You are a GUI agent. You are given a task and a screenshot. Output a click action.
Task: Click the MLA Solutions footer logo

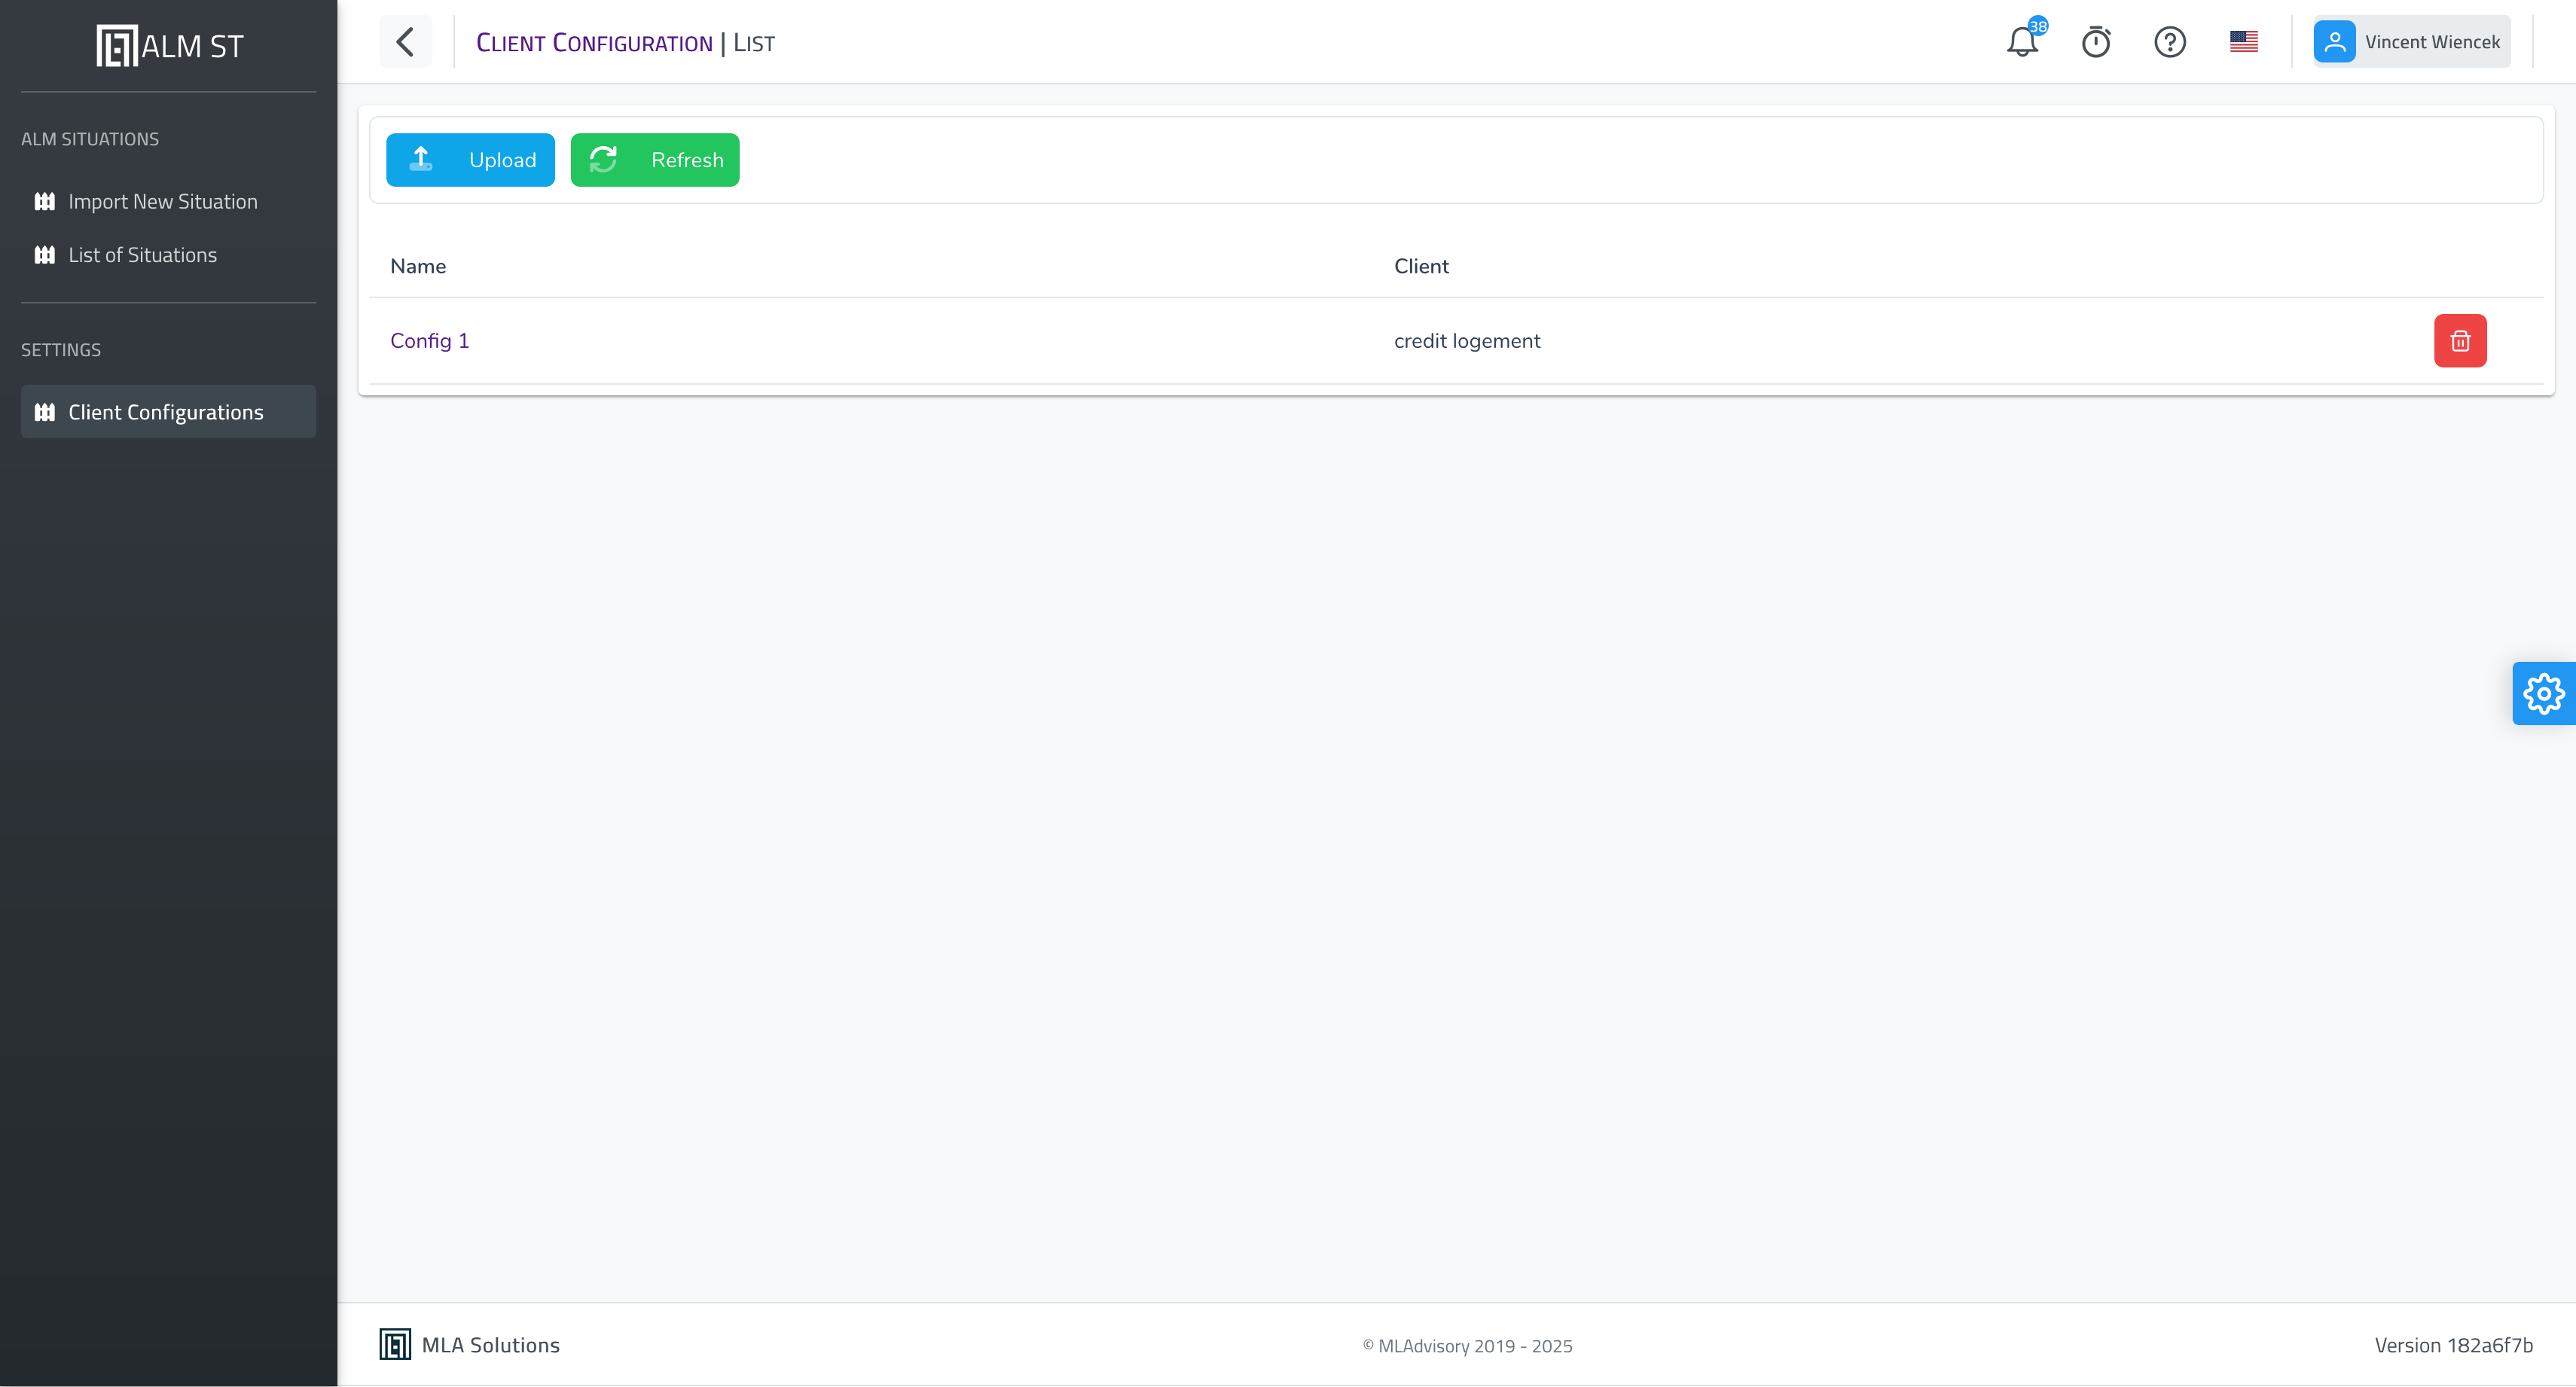pos(470,1345)
